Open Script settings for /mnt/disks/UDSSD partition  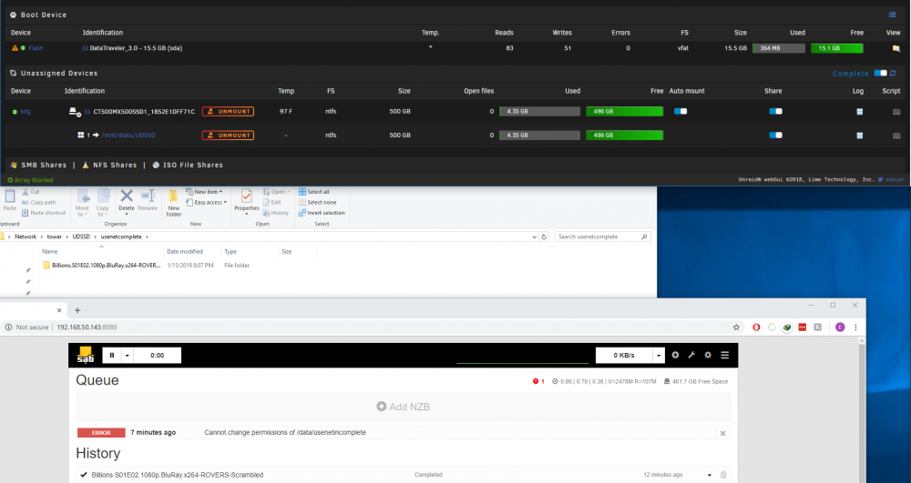click(x=896, y=136)
